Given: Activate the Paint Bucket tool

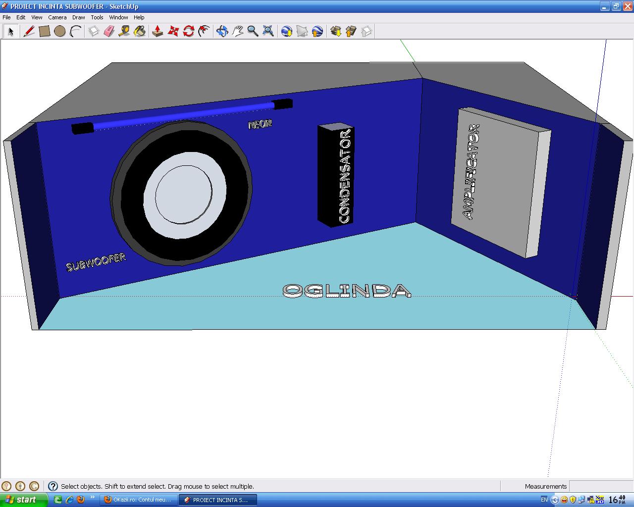Looking at the screenshot, I should pos(140,31).
